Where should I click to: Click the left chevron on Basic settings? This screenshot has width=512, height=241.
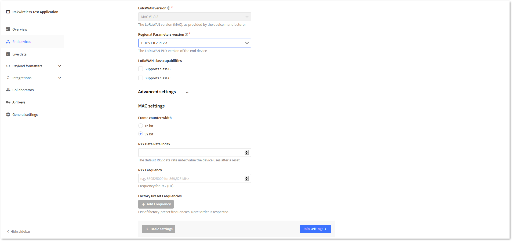point(147,229)
